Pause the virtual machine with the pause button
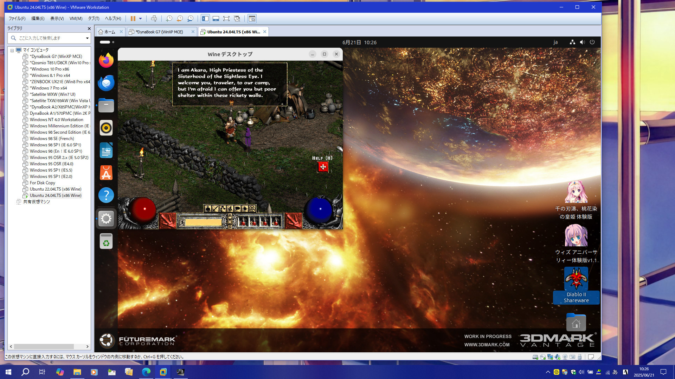The height and width of the screenshot is (379, 675). pyautogui.click(x=133, y=19)
